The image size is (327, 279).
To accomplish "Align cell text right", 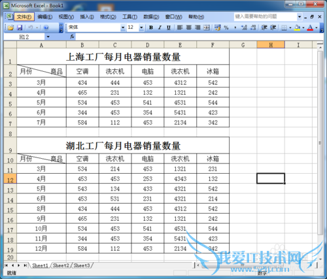I will (x=198, y=27).
